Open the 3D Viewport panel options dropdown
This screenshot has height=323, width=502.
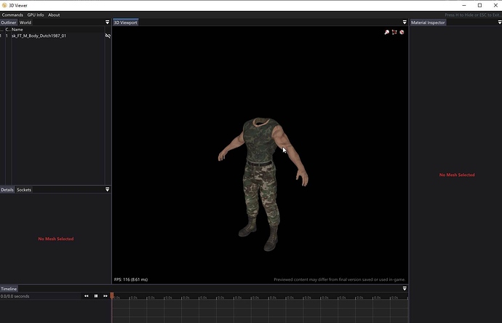405,23
